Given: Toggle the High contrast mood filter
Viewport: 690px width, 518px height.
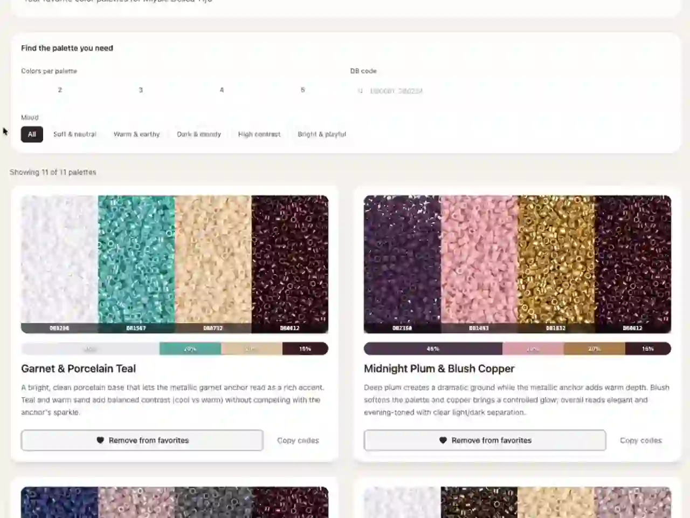Looking at the screenshot, I should click(259, 134).
